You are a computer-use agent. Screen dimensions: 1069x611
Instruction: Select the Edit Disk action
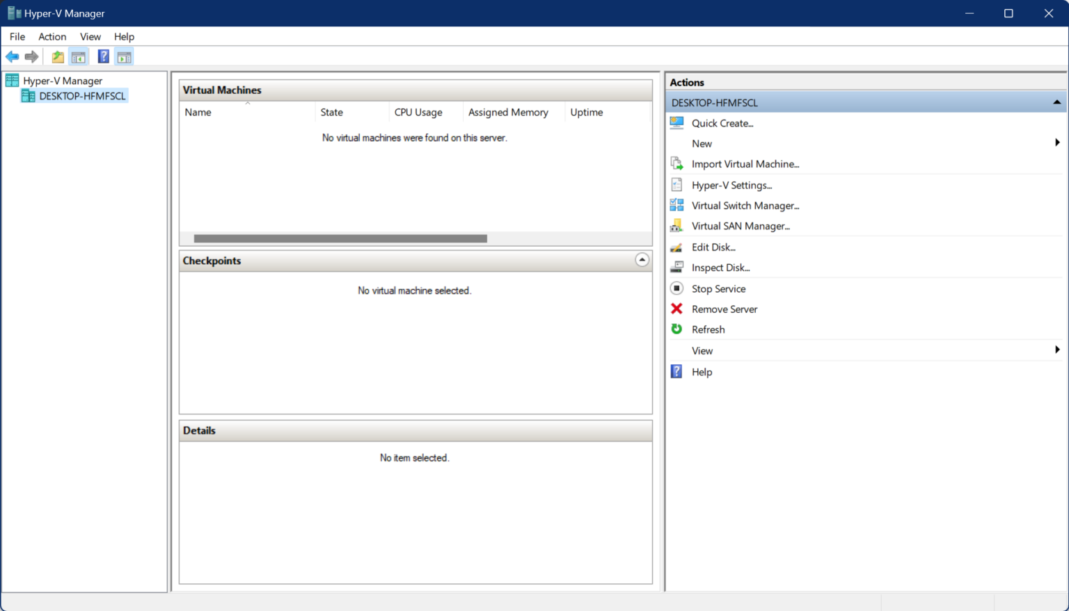[711, 247]
